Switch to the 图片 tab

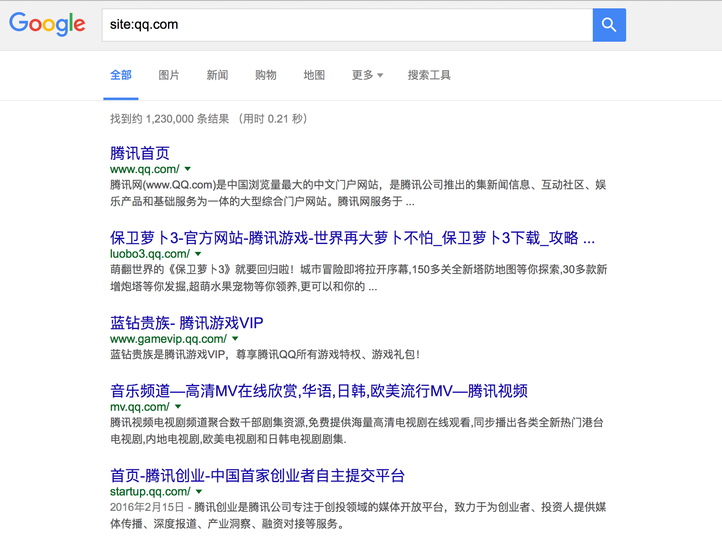click(x=168, y=75)
